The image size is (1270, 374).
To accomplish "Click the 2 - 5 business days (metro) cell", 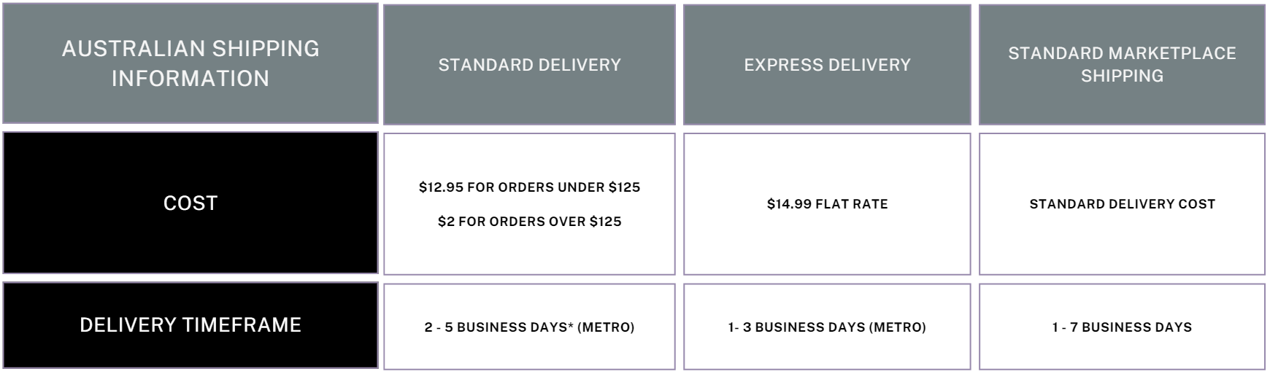I will [x=529, y=327].
